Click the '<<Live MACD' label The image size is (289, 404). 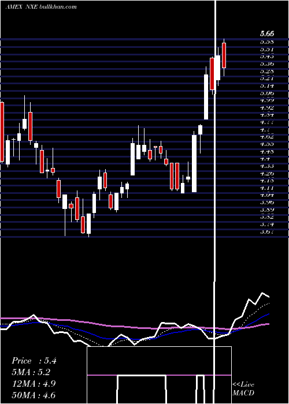coord(243,389)
